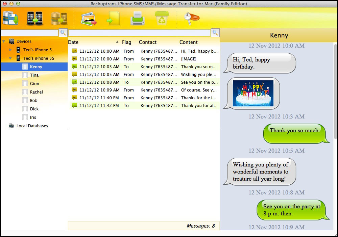
Task: Click the iPhone-to-iPhone transfer icon
Action: 34,18
